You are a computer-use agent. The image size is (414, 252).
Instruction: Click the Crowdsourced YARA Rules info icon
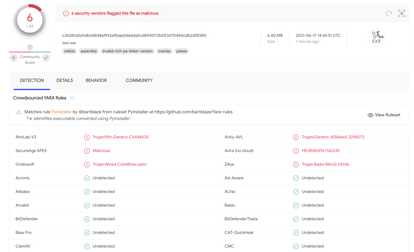(x=72, y=98)
